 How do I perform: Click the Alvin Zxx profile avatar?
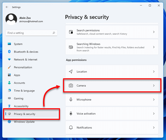pyautogui.click(x=11, y=19)
